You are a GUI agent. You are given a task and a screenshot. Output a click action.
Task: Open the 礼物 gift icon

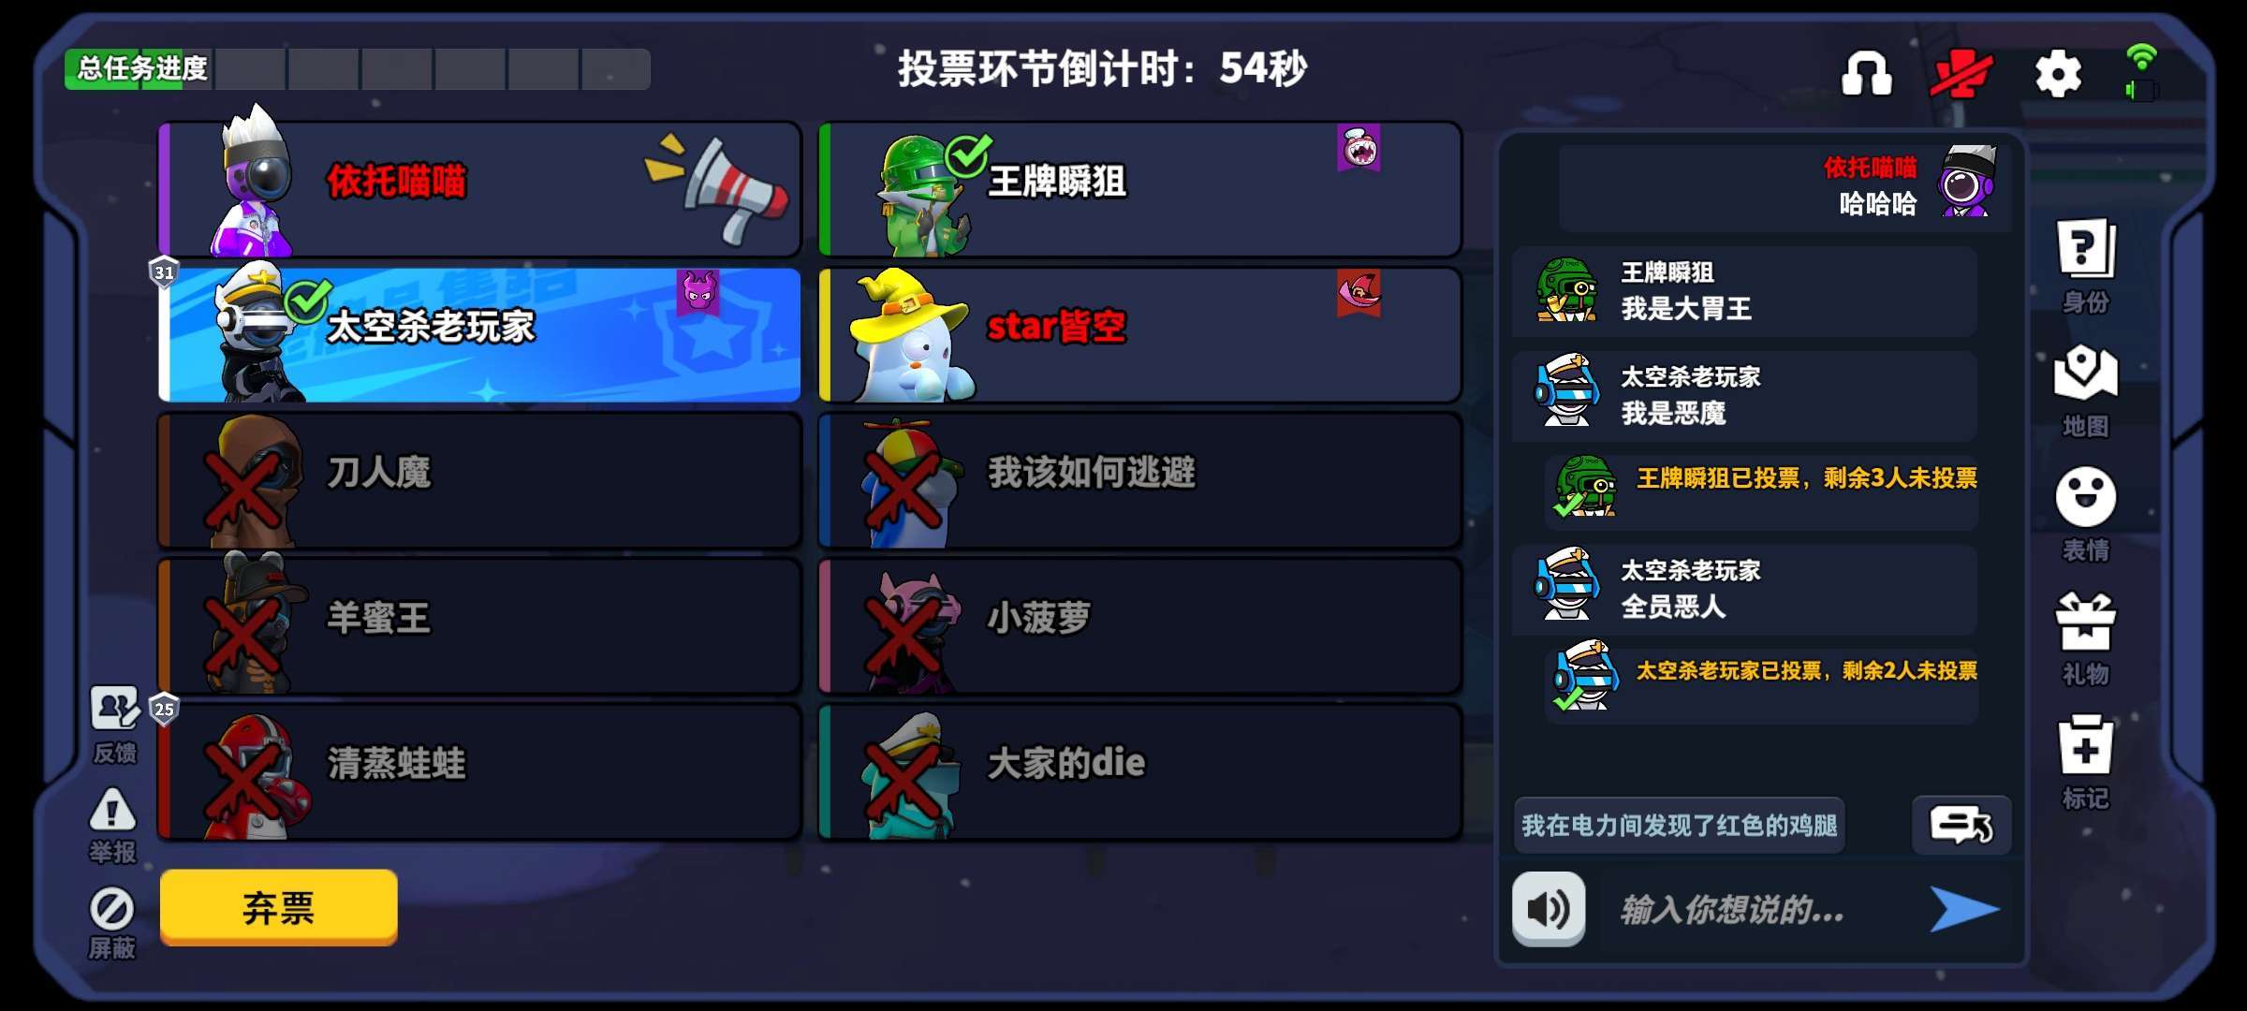[x=2086, y=638]
